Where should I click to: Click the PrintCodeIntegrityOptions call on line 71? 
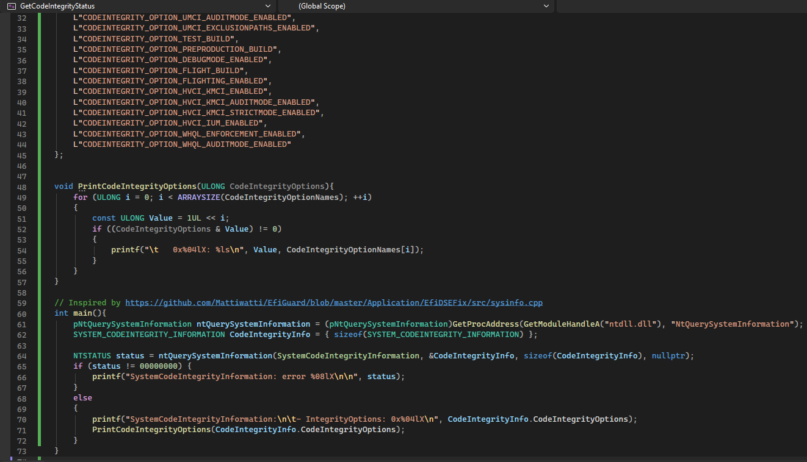[151, 430]
